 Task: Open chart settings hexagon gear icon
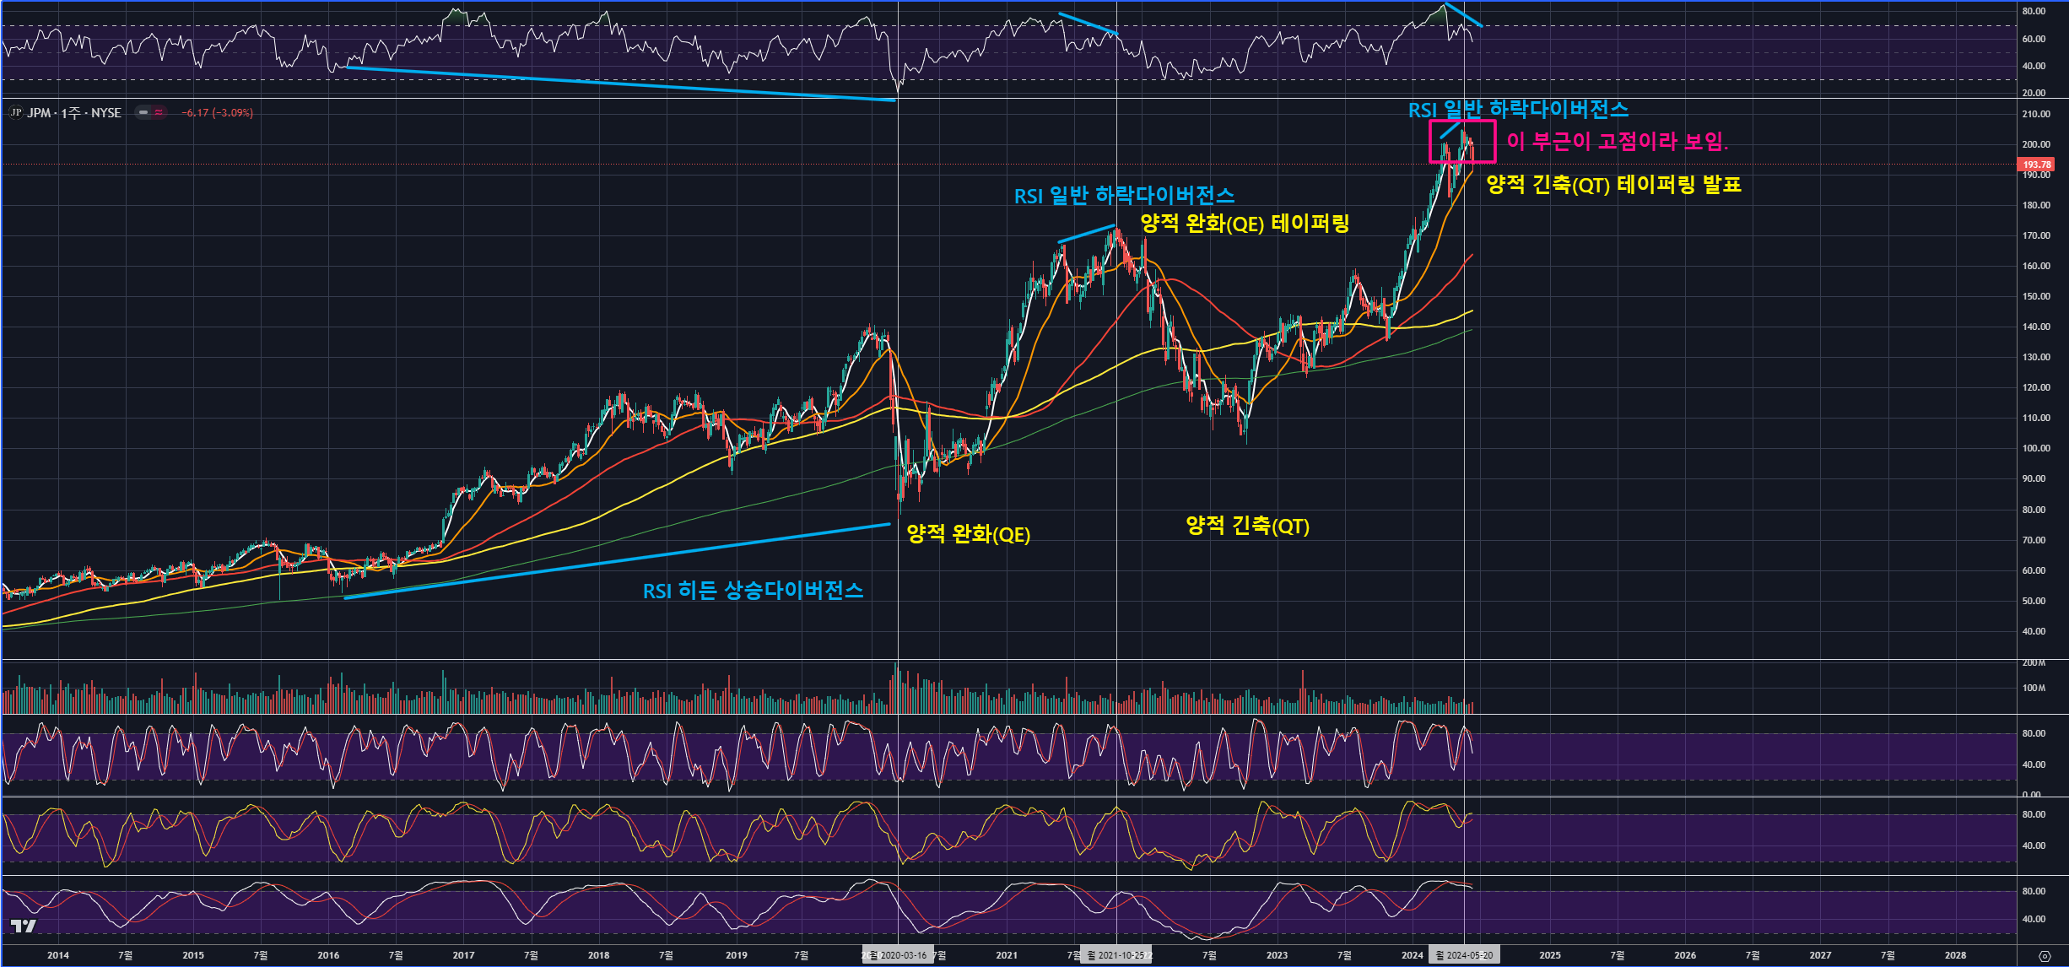(x=2045, y=956)
